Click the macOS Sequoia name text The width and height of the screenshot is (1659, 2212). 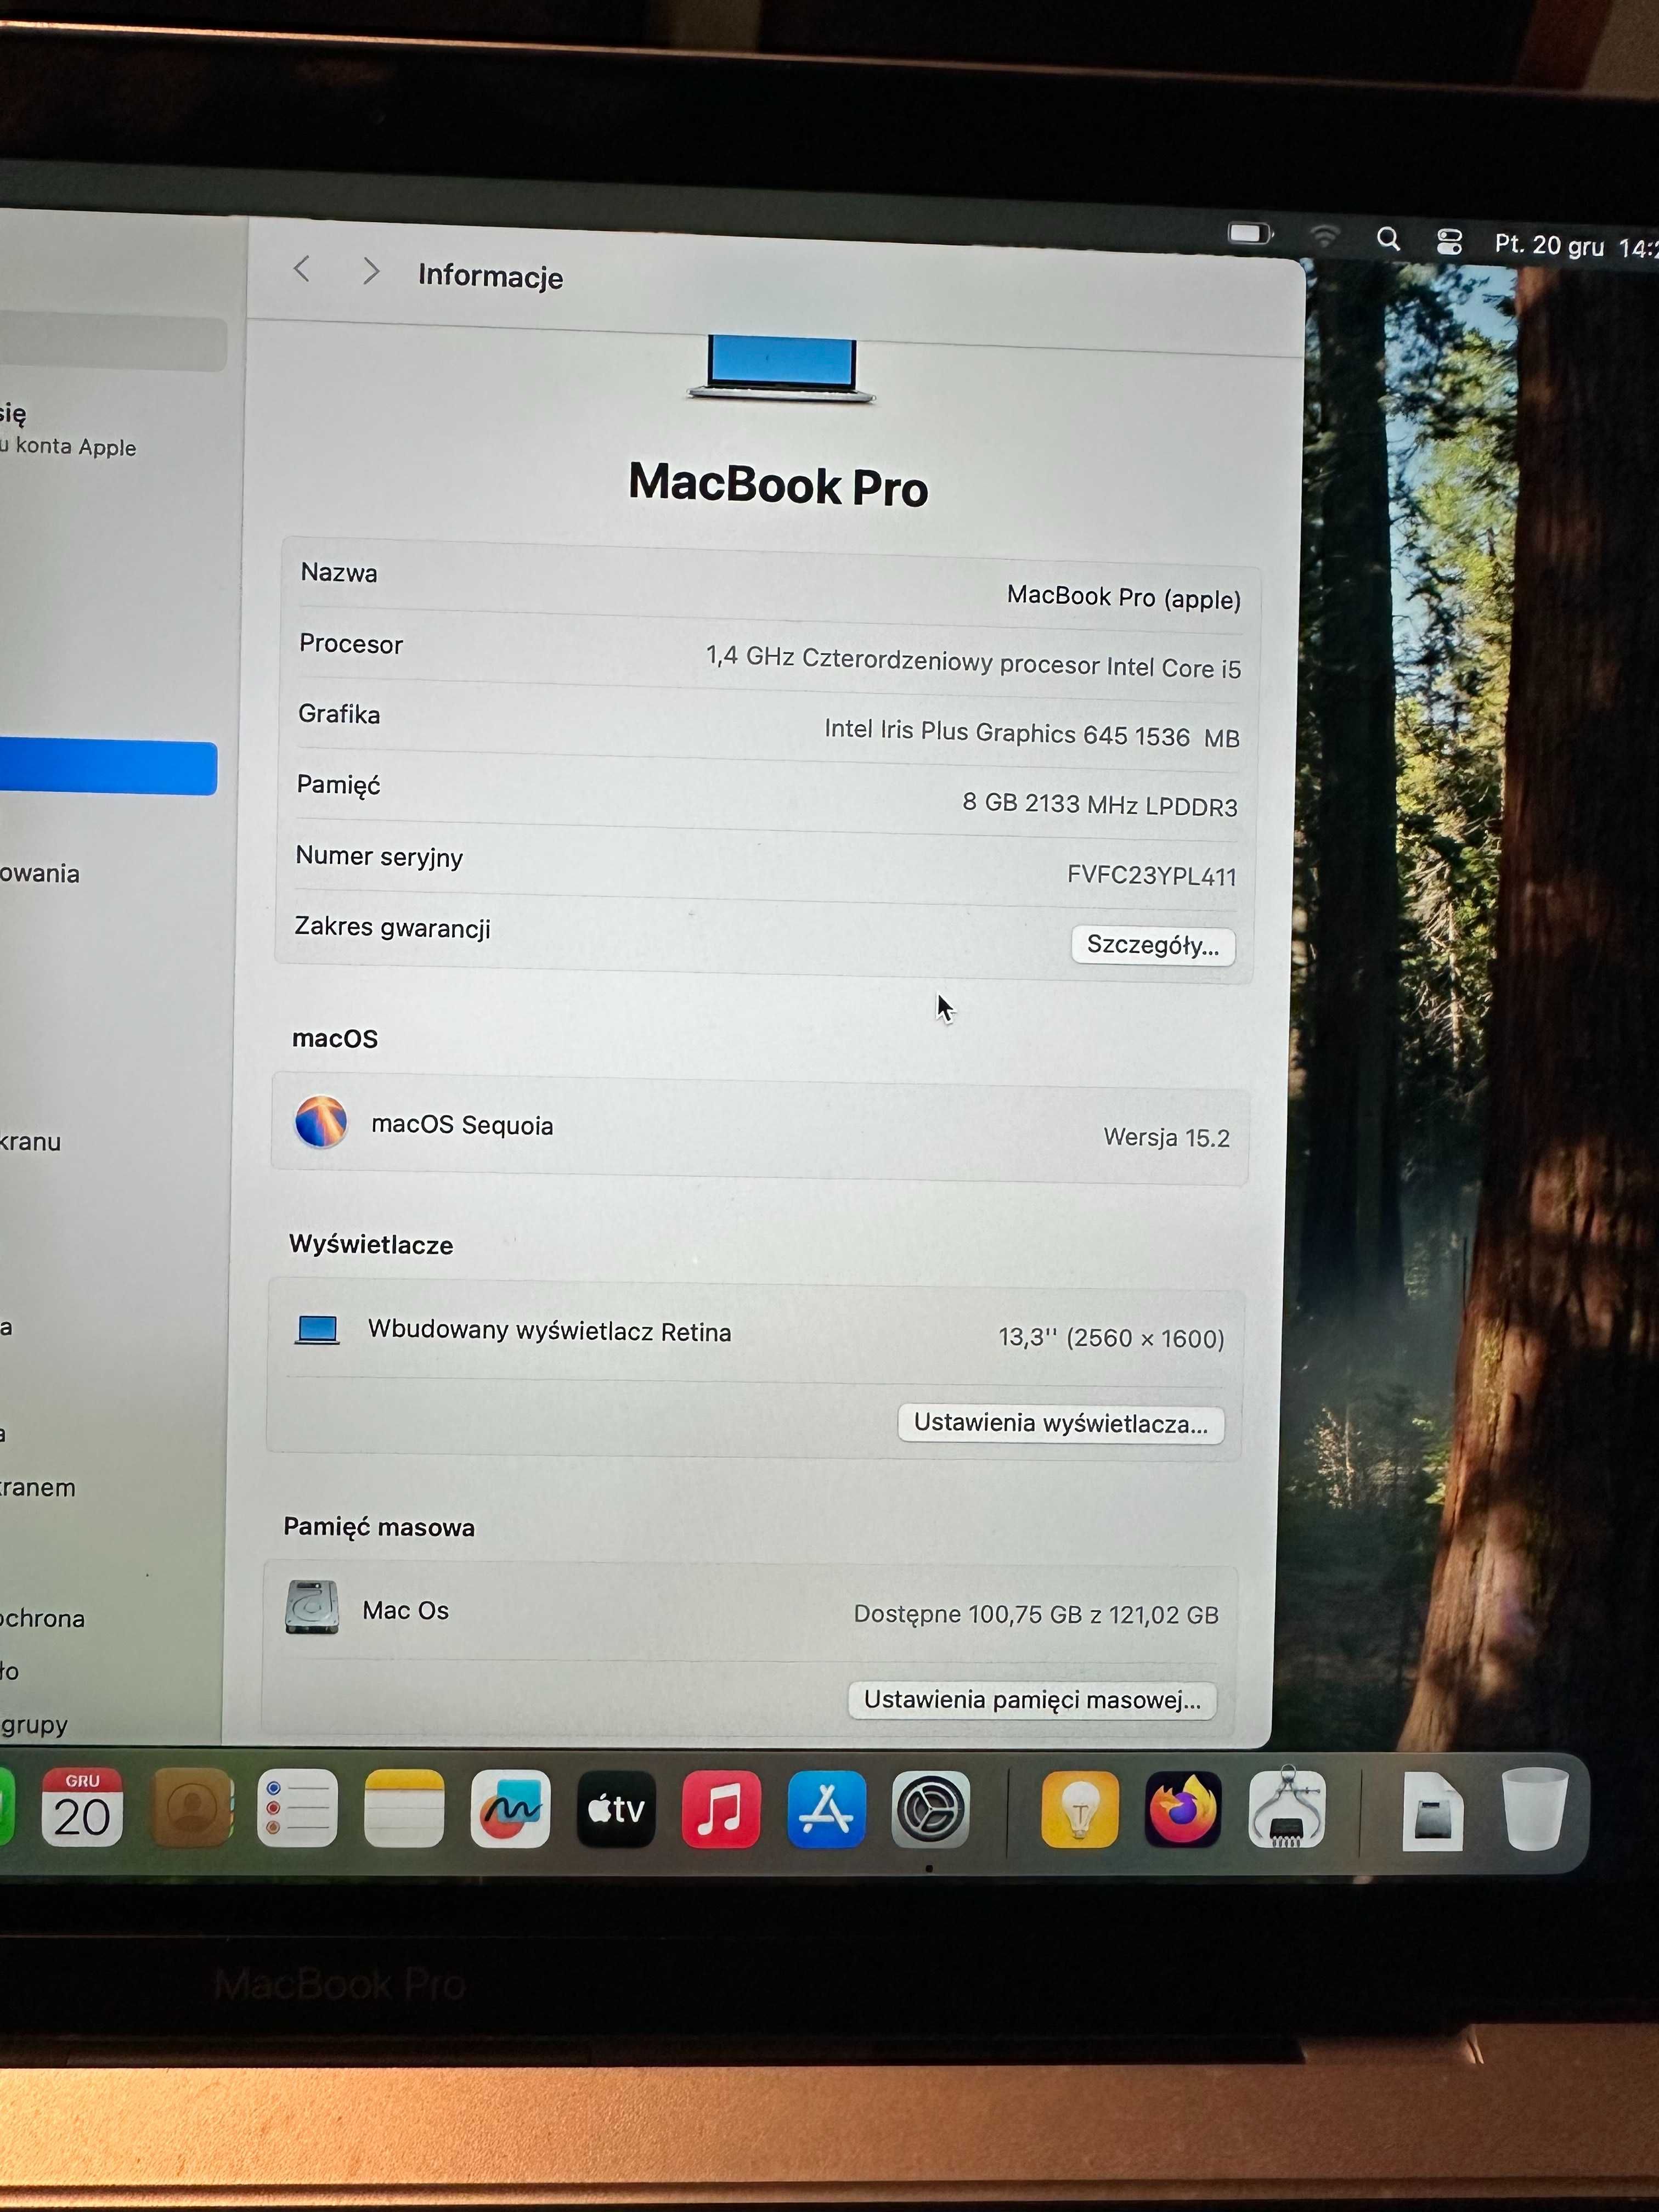tap(462, 1125)
